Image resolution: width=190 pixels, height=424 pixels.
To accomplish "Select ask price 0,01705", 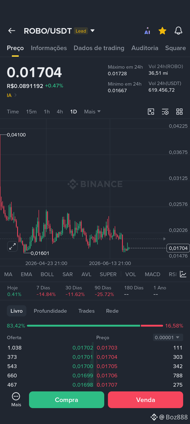I will pos(107,366).
